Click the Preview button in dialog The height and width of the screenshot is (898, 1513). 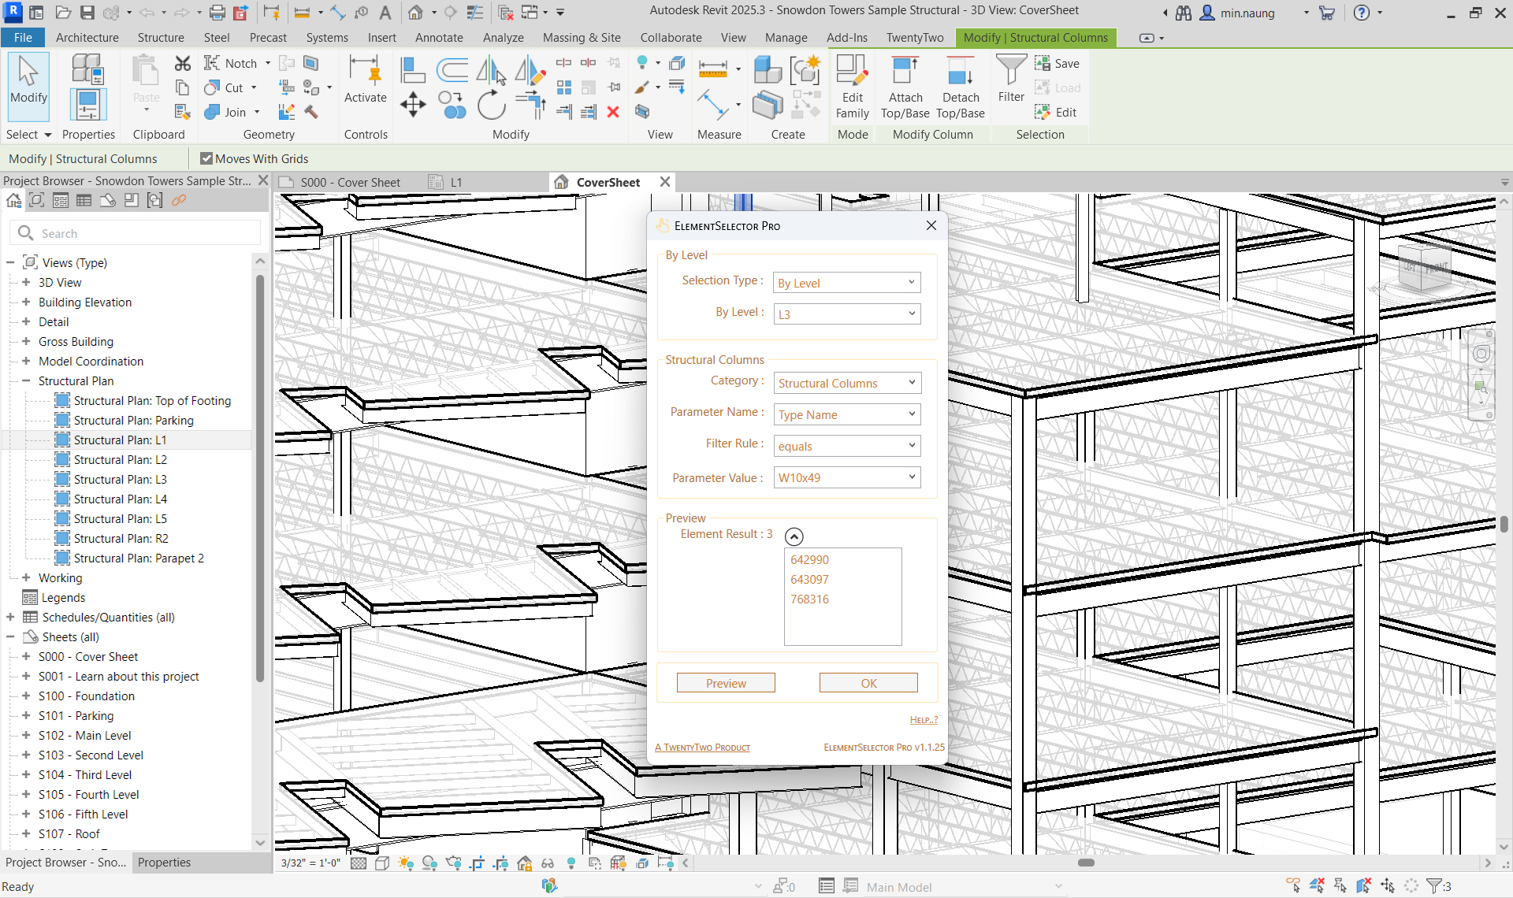[x=725, y=683]
